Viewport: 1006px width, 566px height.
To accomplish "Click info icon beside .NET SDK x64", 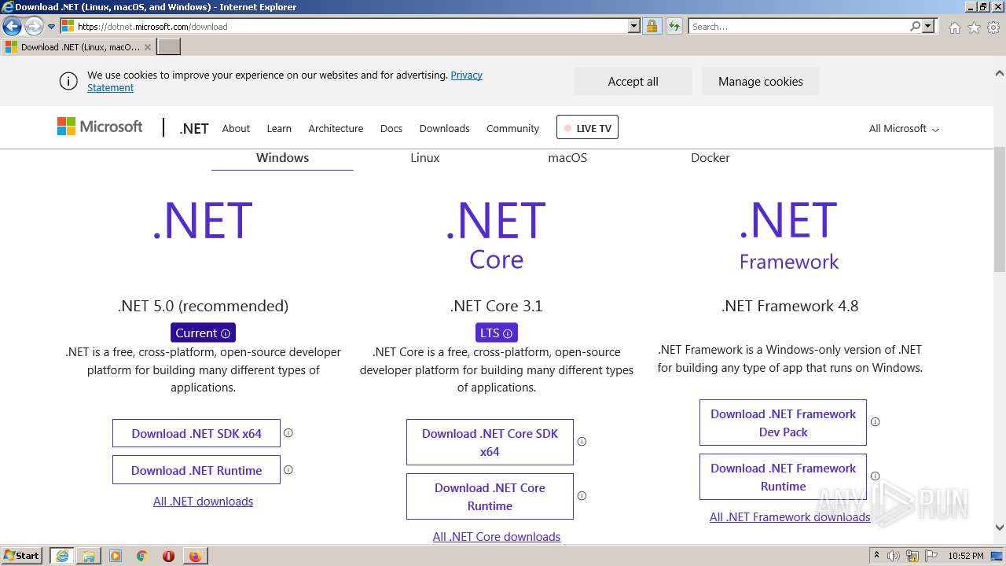I will 288,432.
